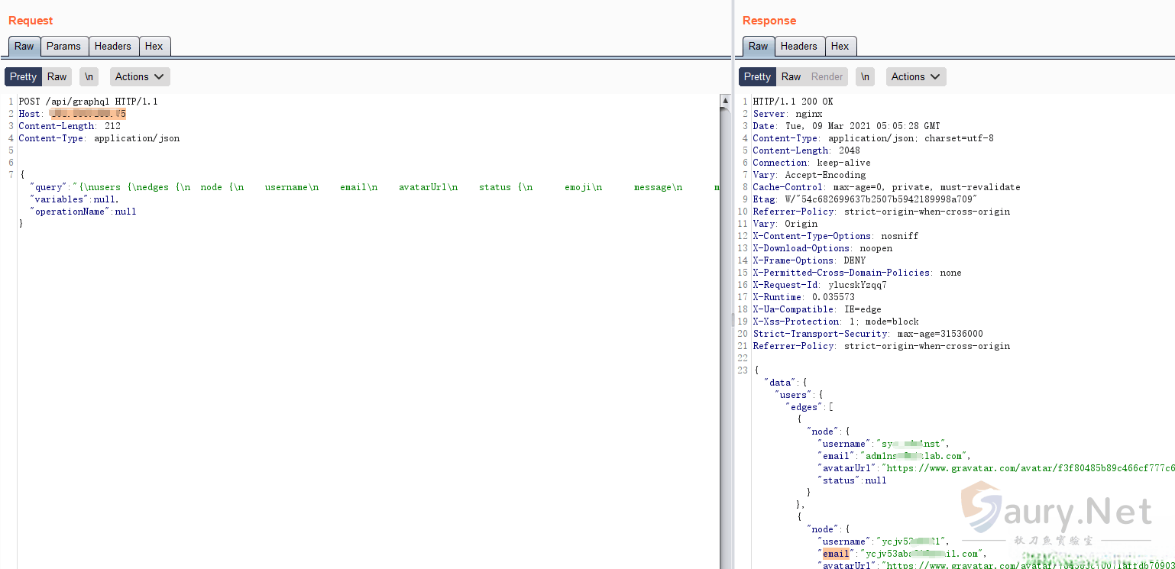
Task: Switch to the Params tab of the request
Action: click(x=64, y=46)
